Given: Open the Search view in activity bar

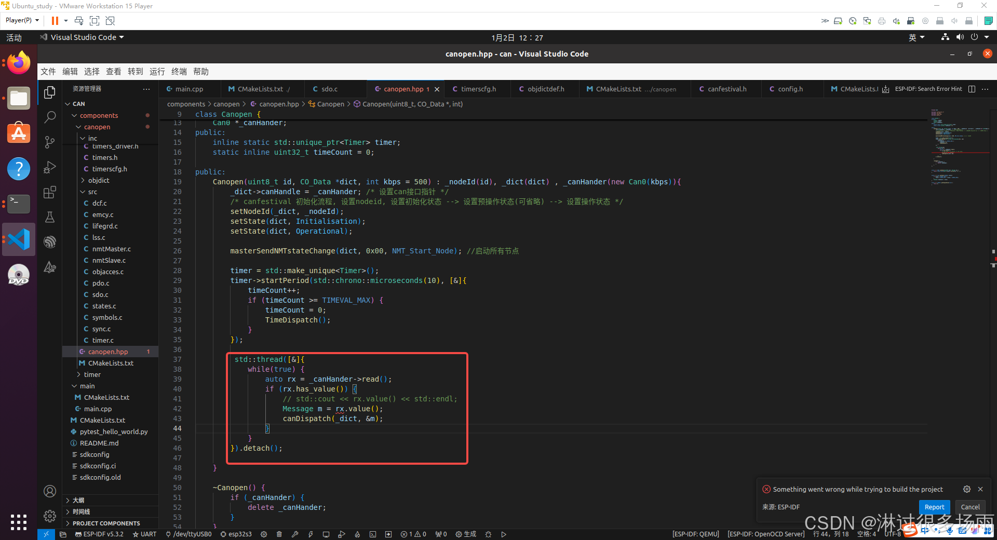Looking at the screenshot, I should coord(50,117).
